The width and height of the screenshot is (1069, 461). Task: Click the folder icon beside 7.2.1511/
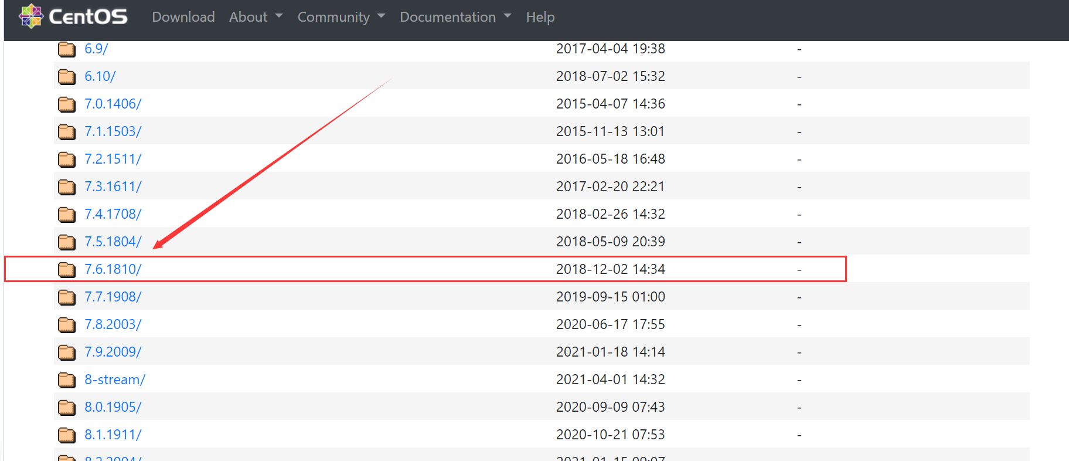pos(67,160)
